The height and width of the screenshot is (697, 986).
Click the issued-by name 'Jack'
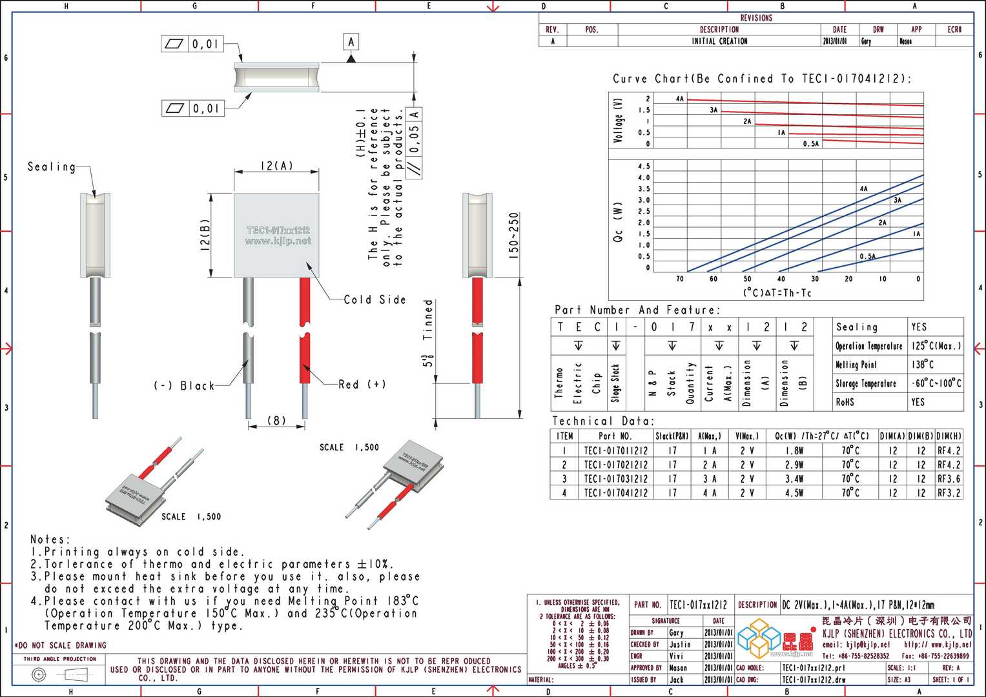(676, 680)
